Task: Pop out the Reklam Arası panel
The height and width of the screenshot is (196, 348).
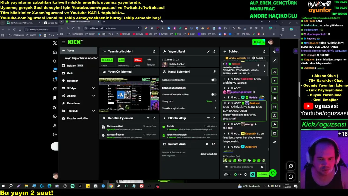Action: (x=213, y=144)
